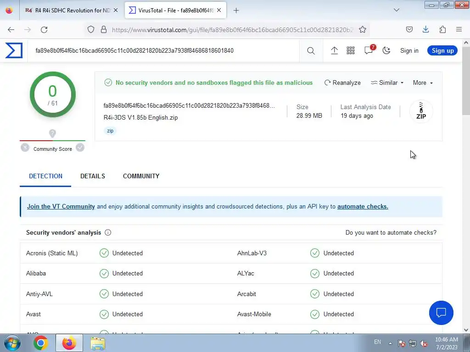This screenshot has height=352, width=470.
Task: Click the browser forward arrow
Action: pos(28,29)
